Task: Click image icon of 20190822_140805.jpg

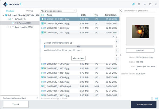Action: [x=45, y=77]
